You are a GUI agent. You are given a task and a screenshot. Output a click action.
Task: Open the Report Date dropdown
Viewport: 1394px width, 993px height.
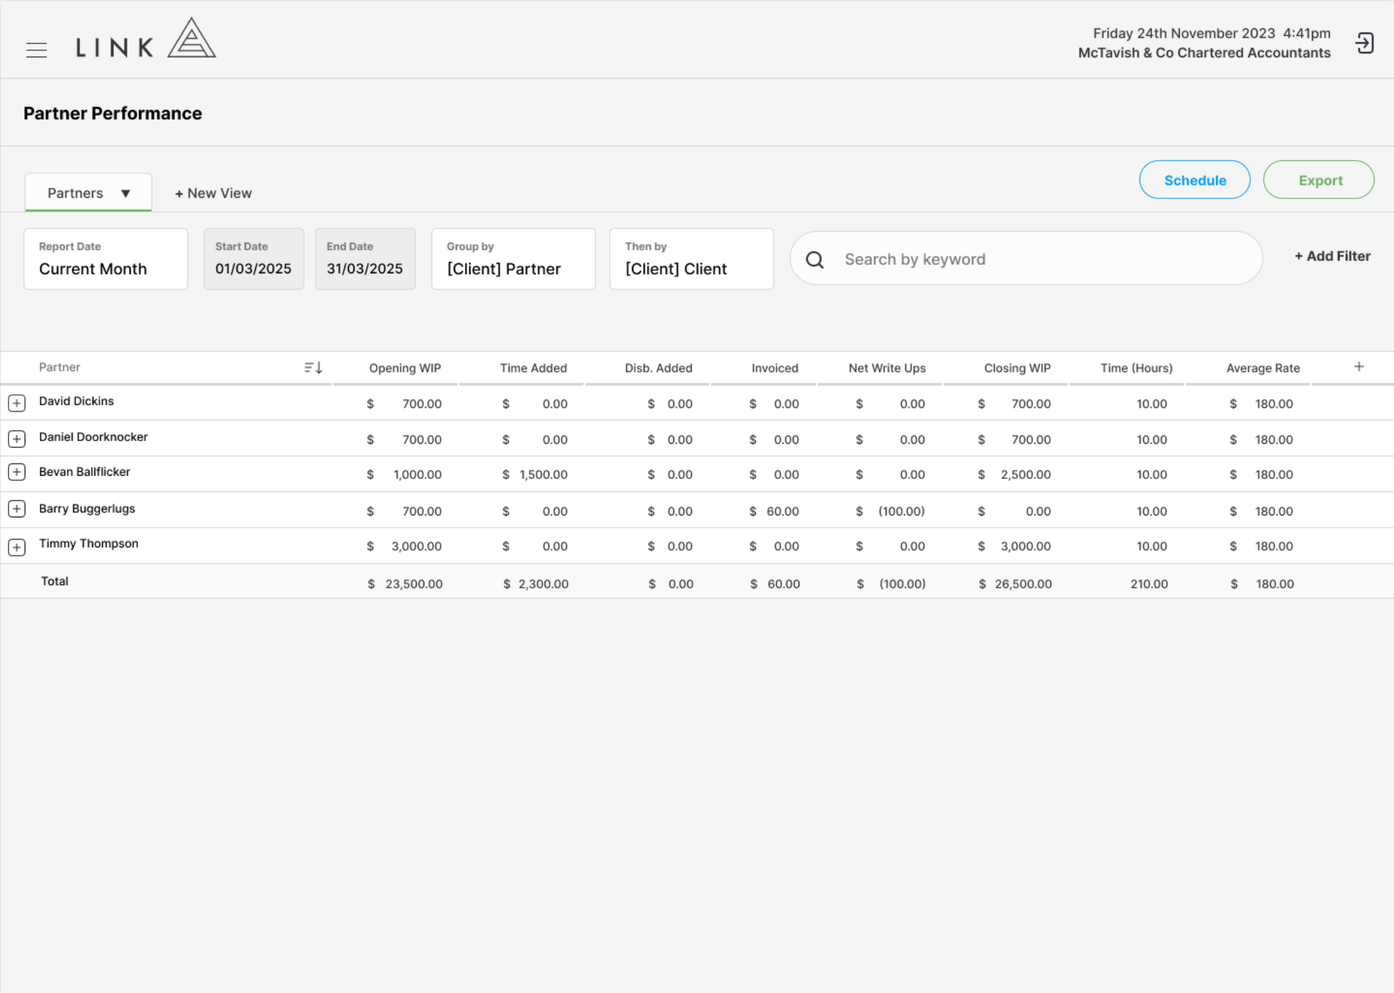106,259
